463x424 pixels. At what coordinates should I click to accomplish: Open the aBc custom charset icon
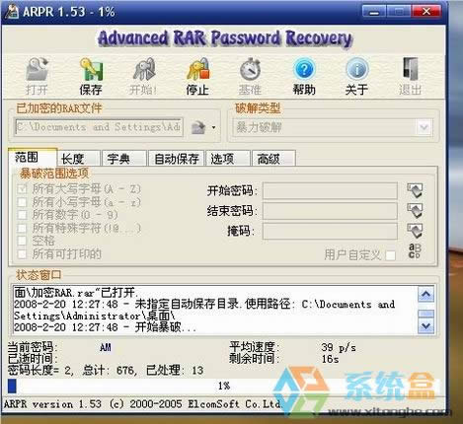point(415,250)
